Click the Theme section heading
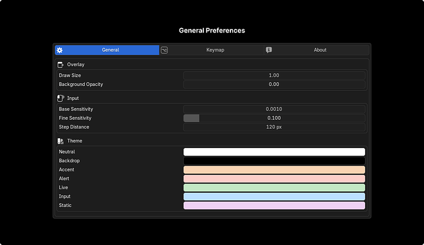Screen dimensions: 424x245 74,141
